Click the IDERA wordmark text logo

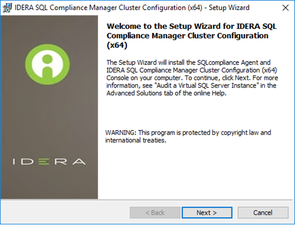49,161
